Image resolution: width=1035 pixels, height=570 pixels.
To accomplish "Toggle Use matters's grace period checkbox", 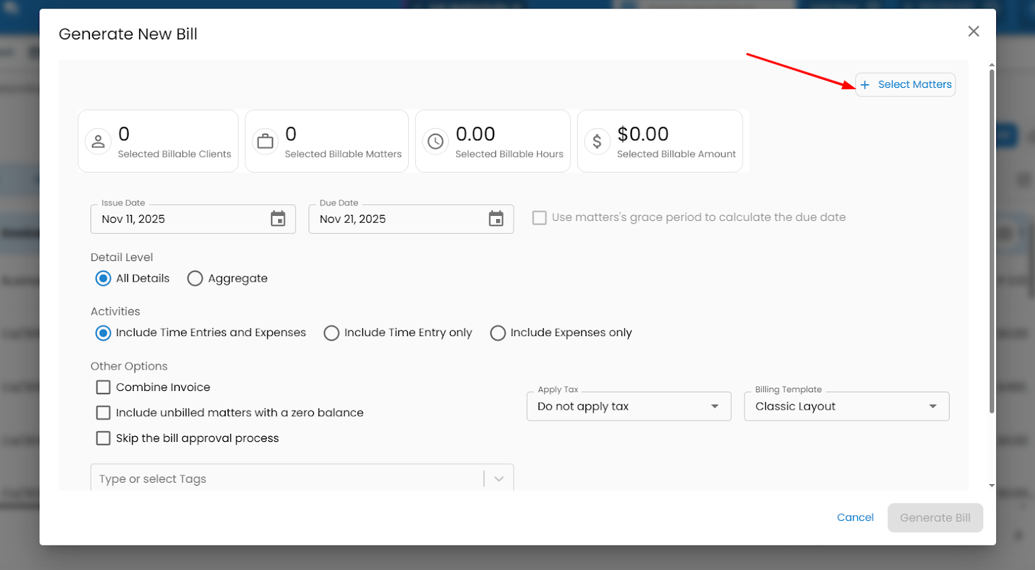I will 539,218.
